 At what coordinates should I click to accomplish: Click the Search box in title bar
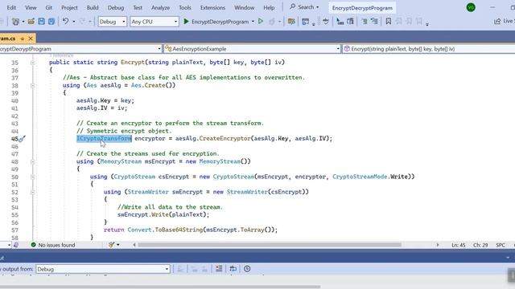(x=304, y=7)
